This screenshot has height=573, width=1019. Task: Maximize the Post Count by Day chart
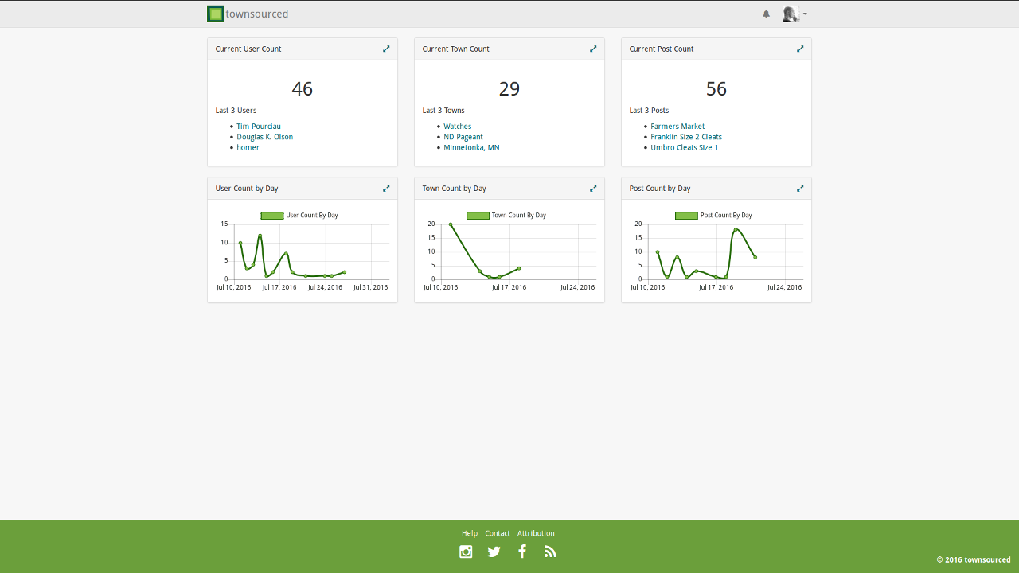tap(800, 189)
